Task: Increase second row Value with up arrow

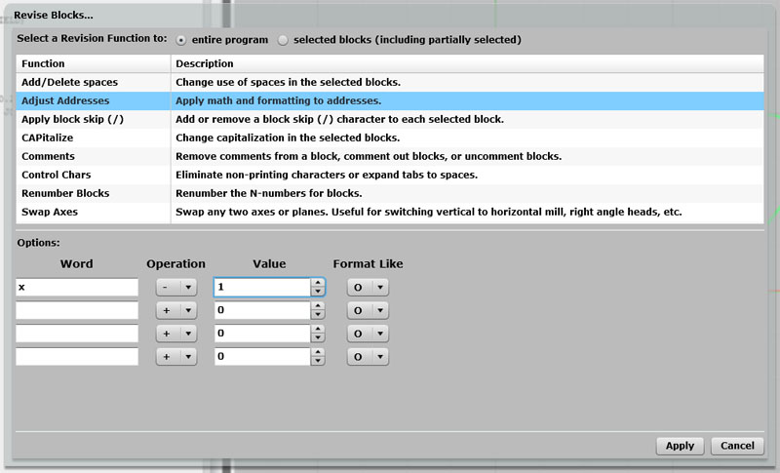Action: pos(318,306)
